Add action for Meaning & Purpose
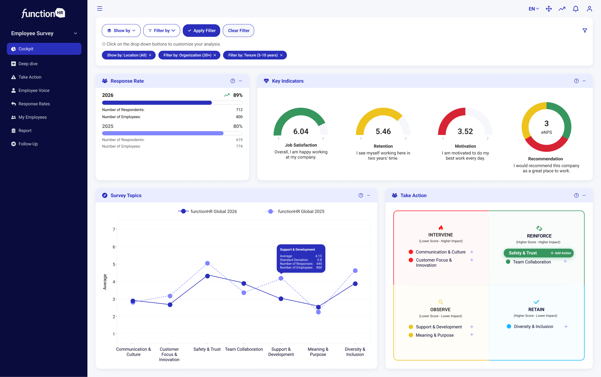The image size is (601, 377). click(x=472, y=334)
